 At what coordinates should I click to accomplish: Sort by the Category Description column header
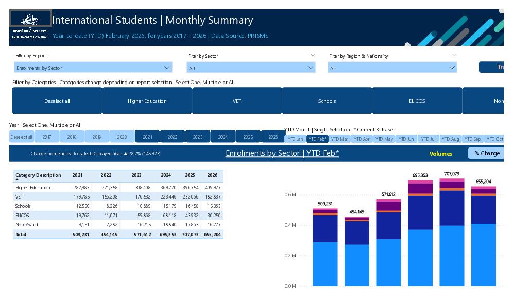[38, 175]
